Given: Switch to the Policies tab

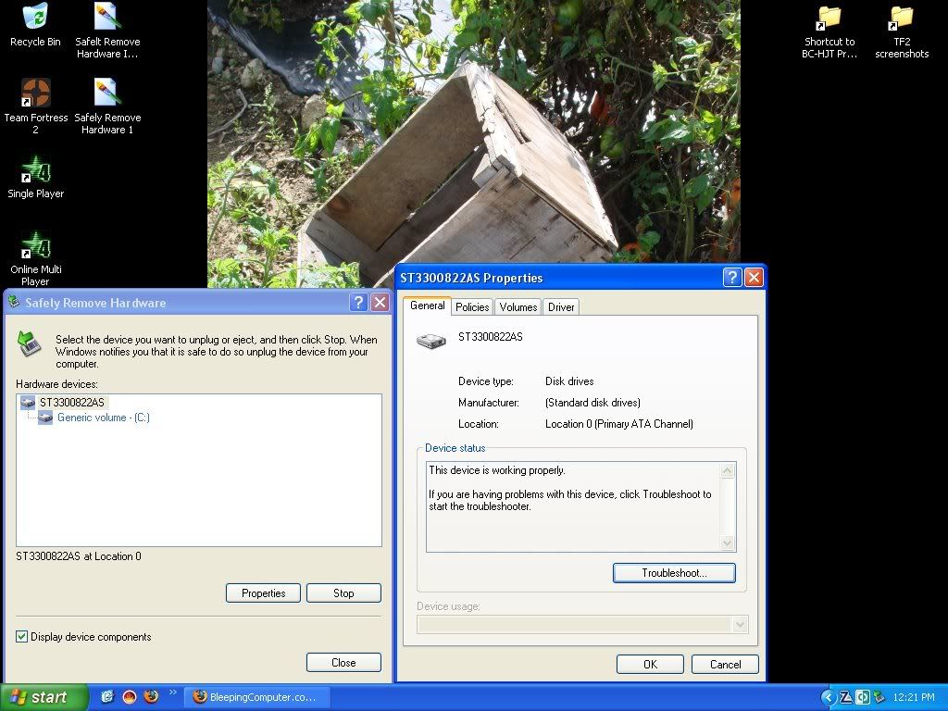Looking at the screenshot, I should click(x=472, y=307).
